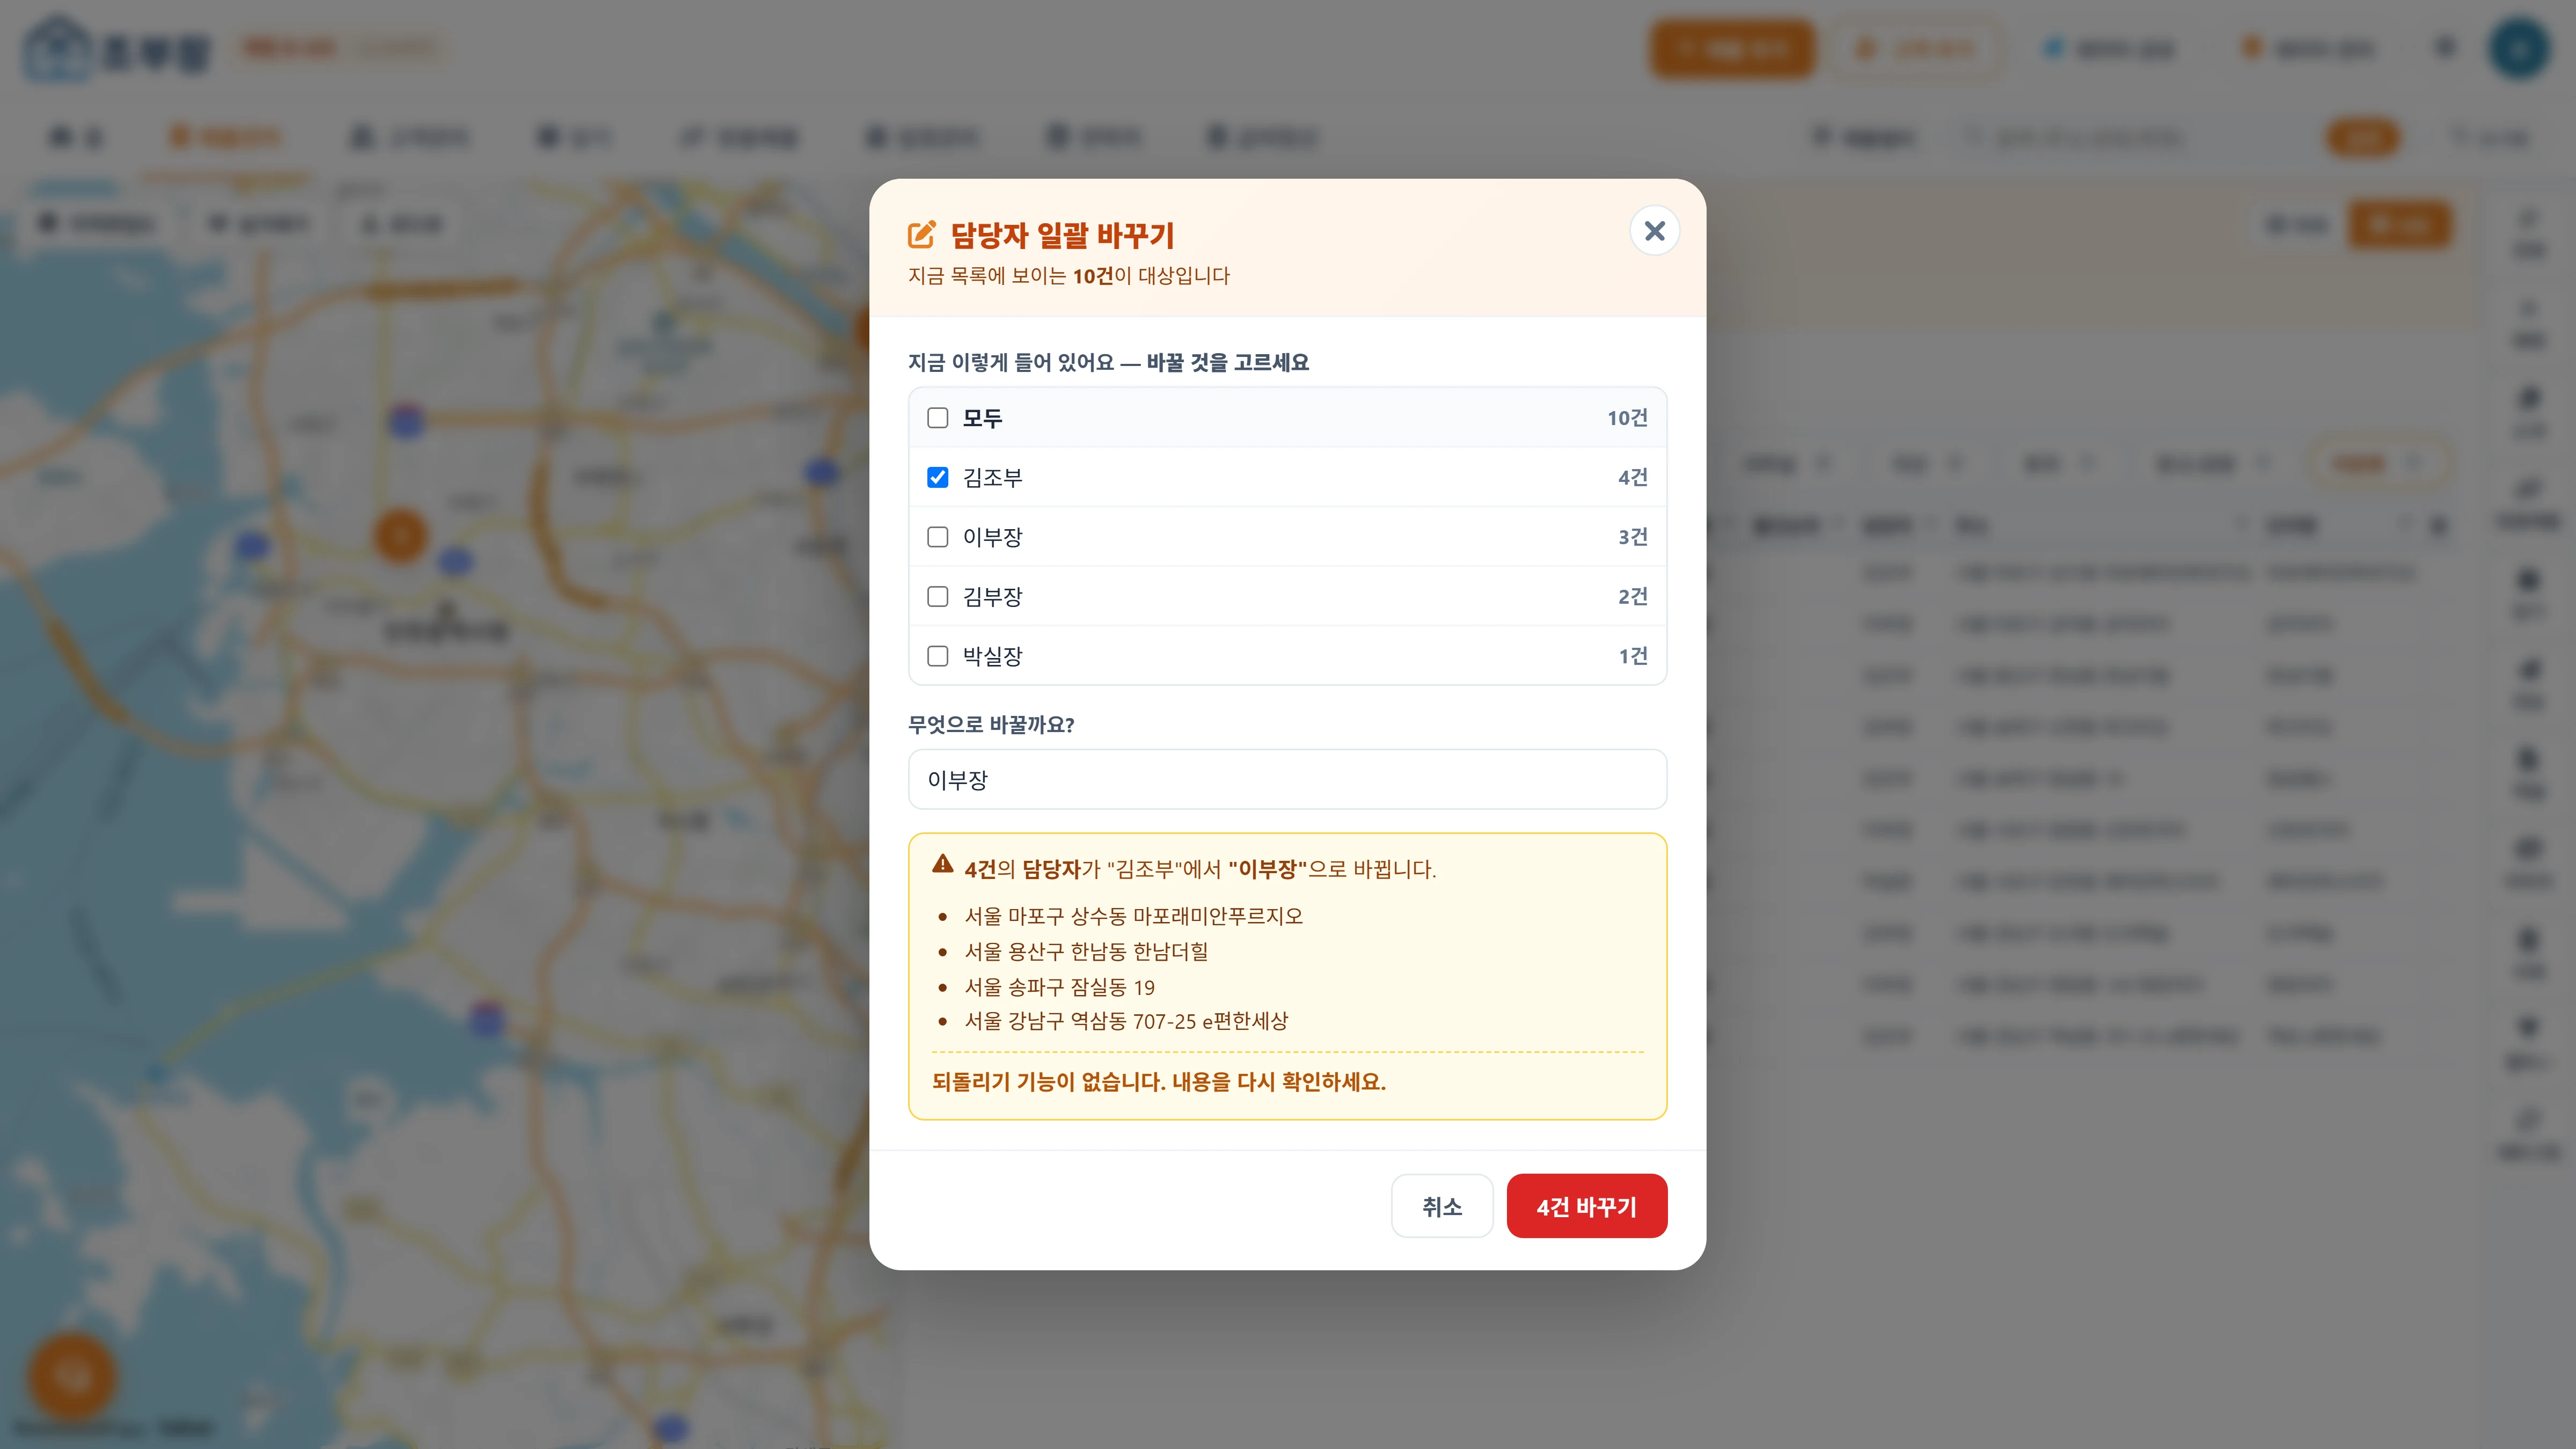Click address 서울 마포구 상수동 마포래미안푸르지오
The image size is (2576, 1449).
pos(1133,916)
